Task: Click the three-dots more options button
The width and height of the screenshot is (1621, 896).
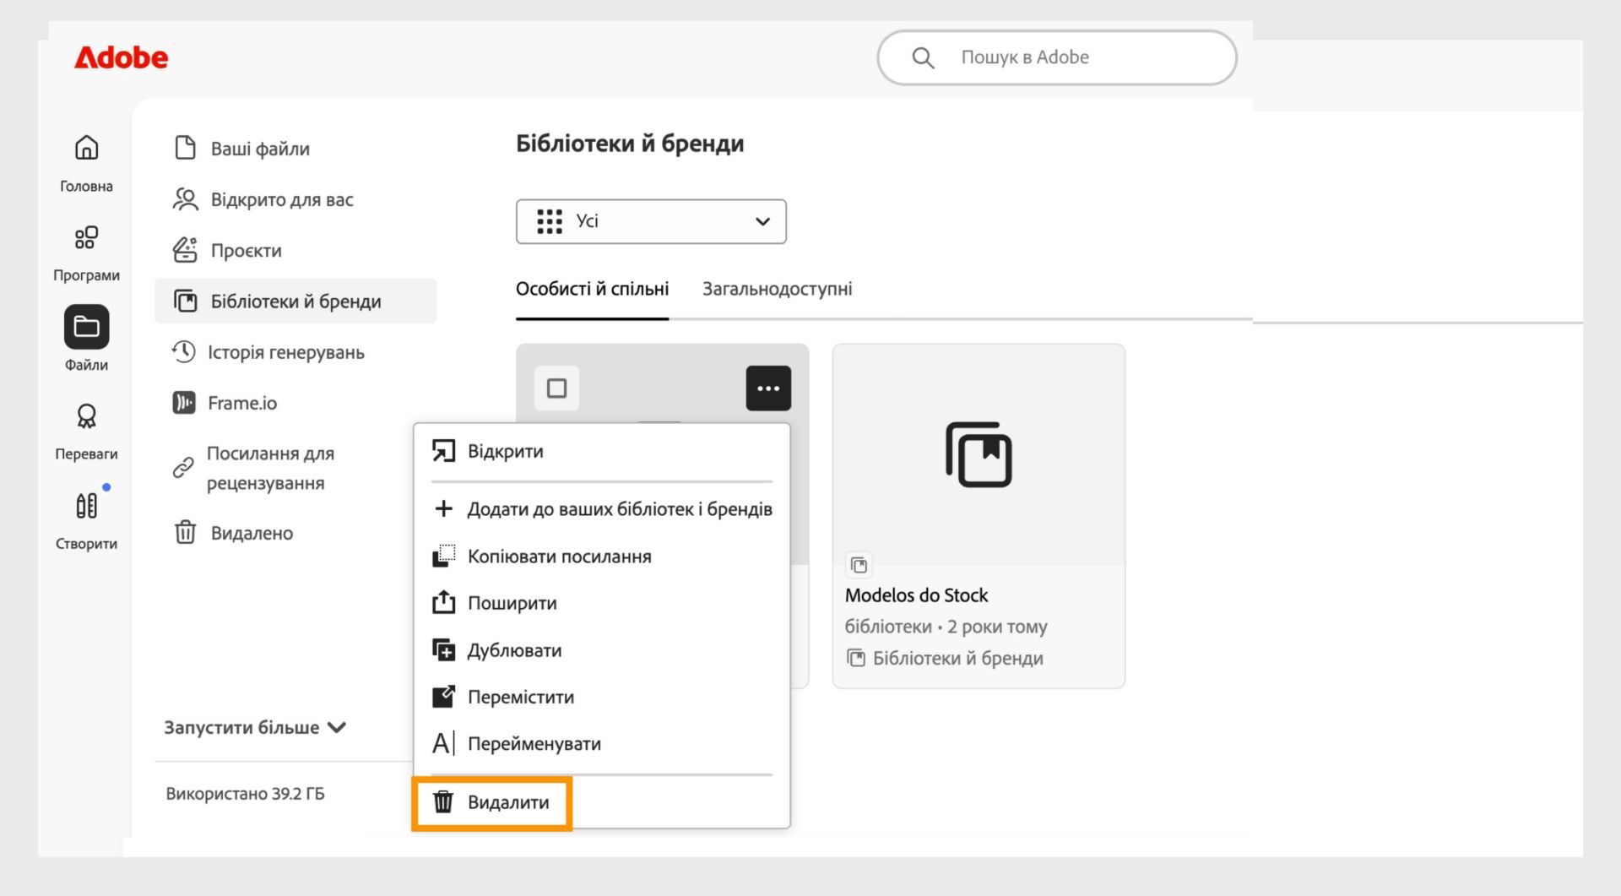Action: [x=768, y=388]
